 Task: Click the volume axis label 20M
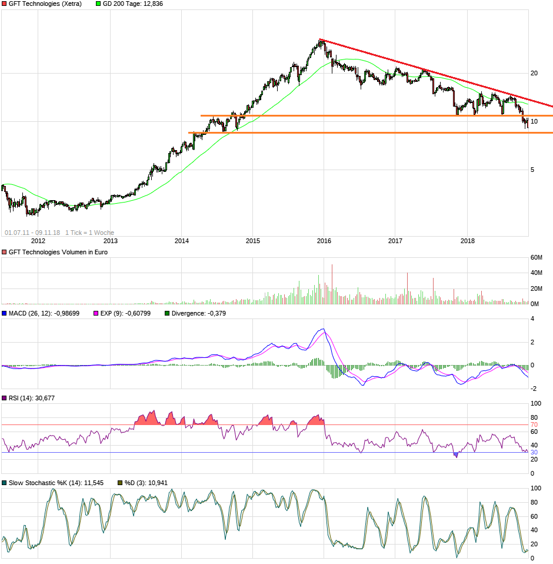[537, 289]
